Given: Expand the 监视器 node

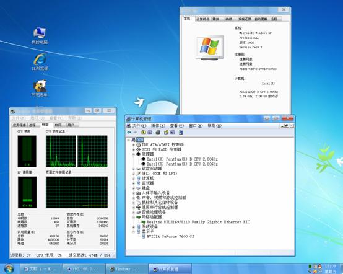Looking at the screenshot, I should (x=133, y=183).
